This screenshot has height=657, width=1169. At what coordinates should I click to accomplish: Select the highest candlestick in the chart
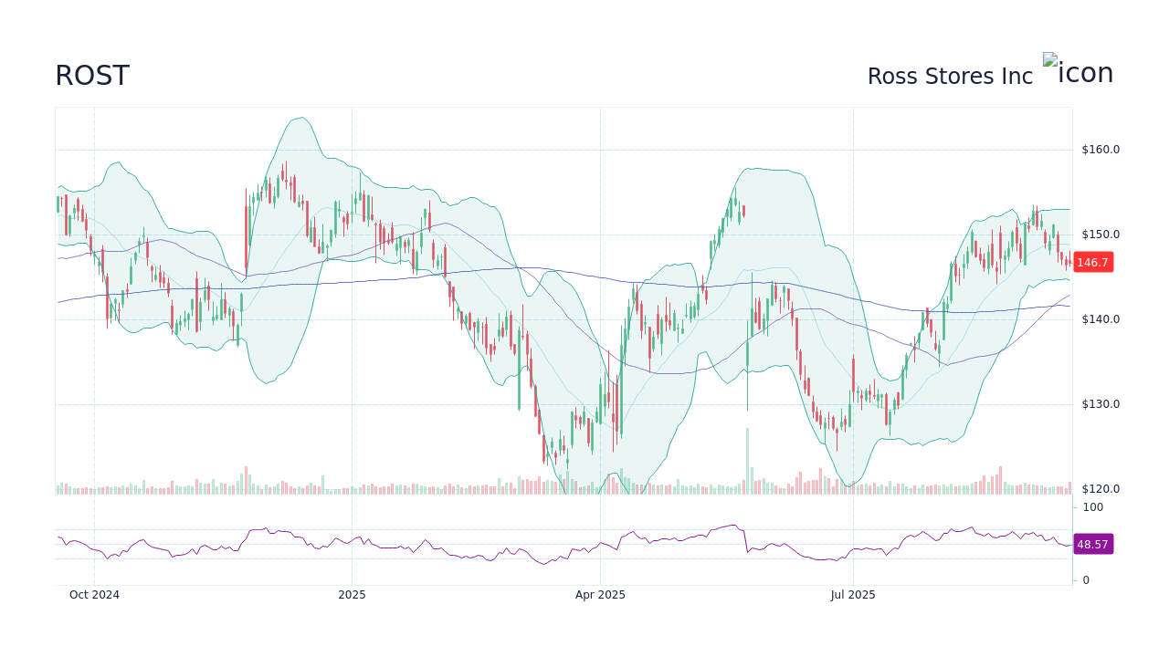click(x=288, y=173)
